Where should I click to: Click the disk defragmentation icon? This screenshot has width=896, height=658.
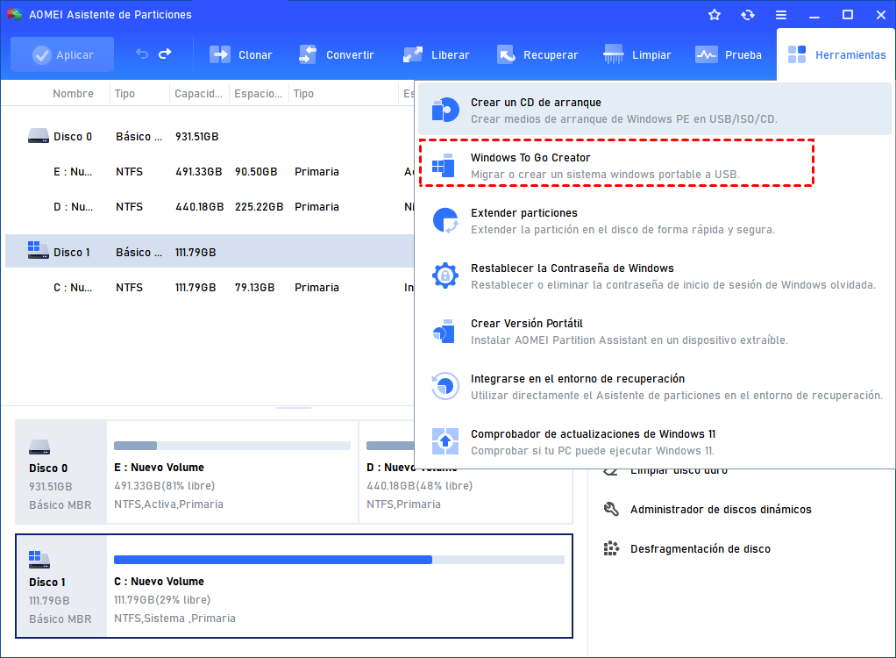611,548
